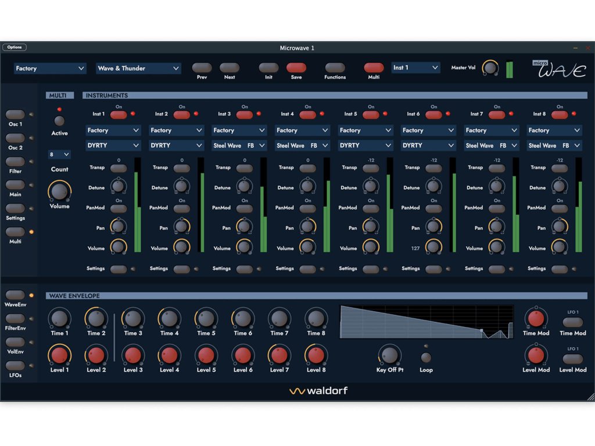Click the Inst 1 Volume knob
This screenshot has width=595, height=446.
click(x=119, y=247)
